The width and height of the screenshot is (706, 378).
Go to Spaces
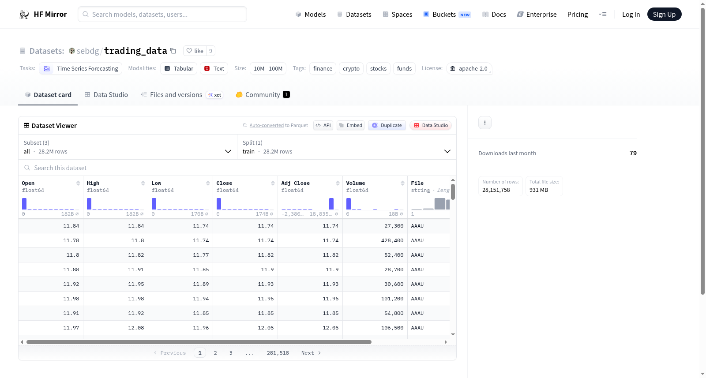397,14
